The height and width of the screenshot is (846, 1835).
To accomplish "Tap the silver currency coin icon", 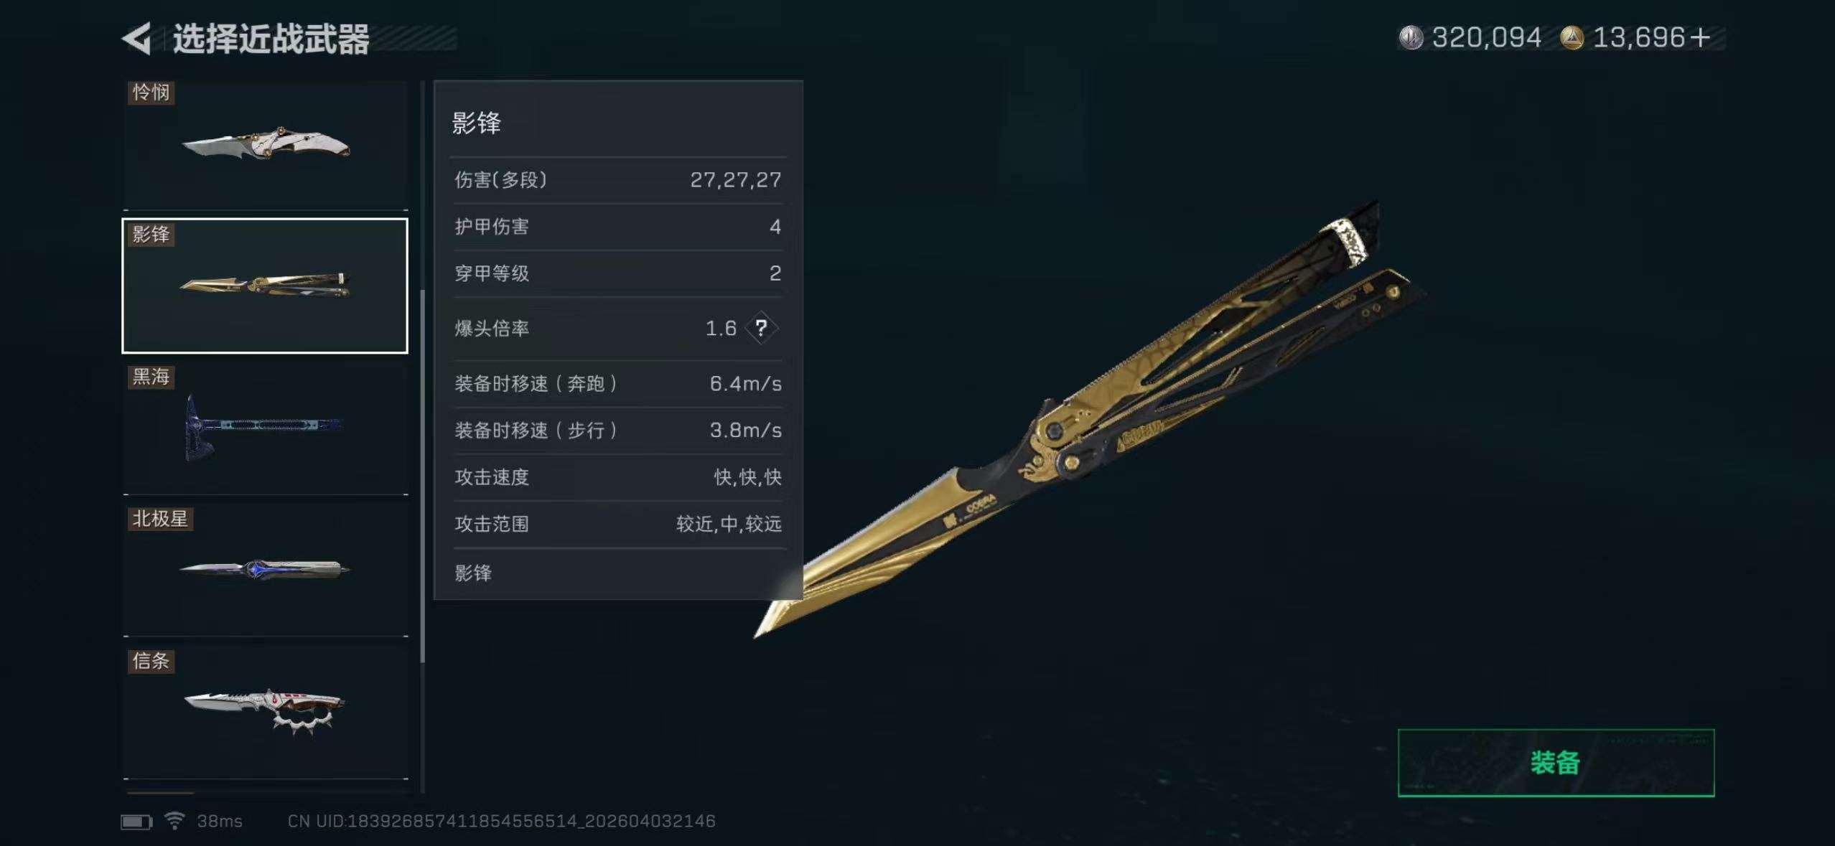I will pyautogui.click(x=1411, y=37).
